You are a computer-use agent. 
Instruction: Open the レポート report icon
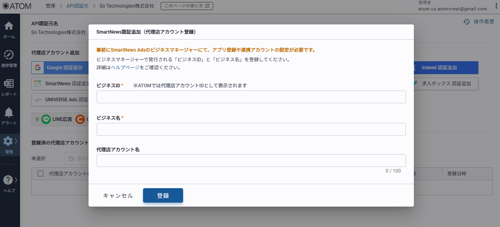point(8,84)
